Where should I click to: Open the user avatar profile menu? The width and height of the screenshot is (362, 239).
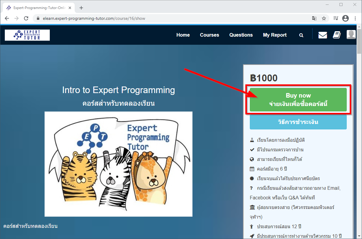(x=351, y=35)
